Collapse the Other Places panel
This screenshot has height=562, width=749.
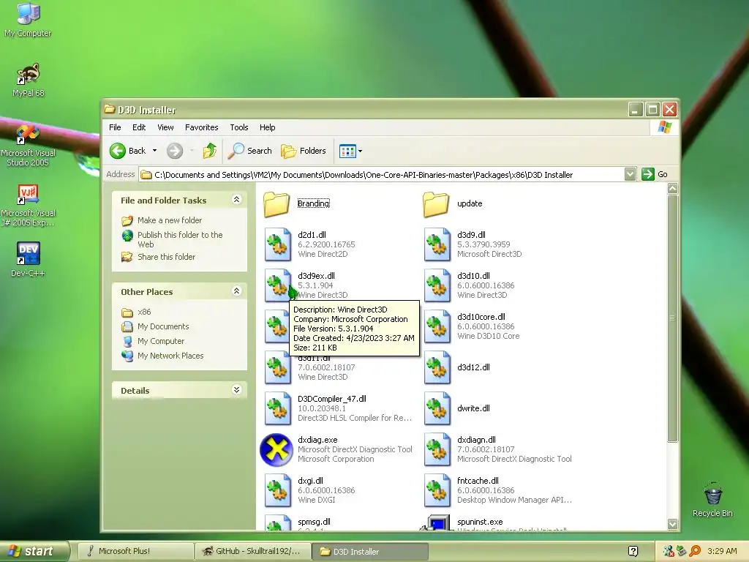pyautogui.click(x=236, y=291)
